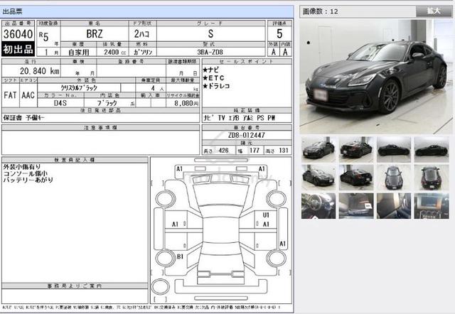Click the door type 2ハコ
The height and width of the screenshot is (314, 455).
point(141,34)
